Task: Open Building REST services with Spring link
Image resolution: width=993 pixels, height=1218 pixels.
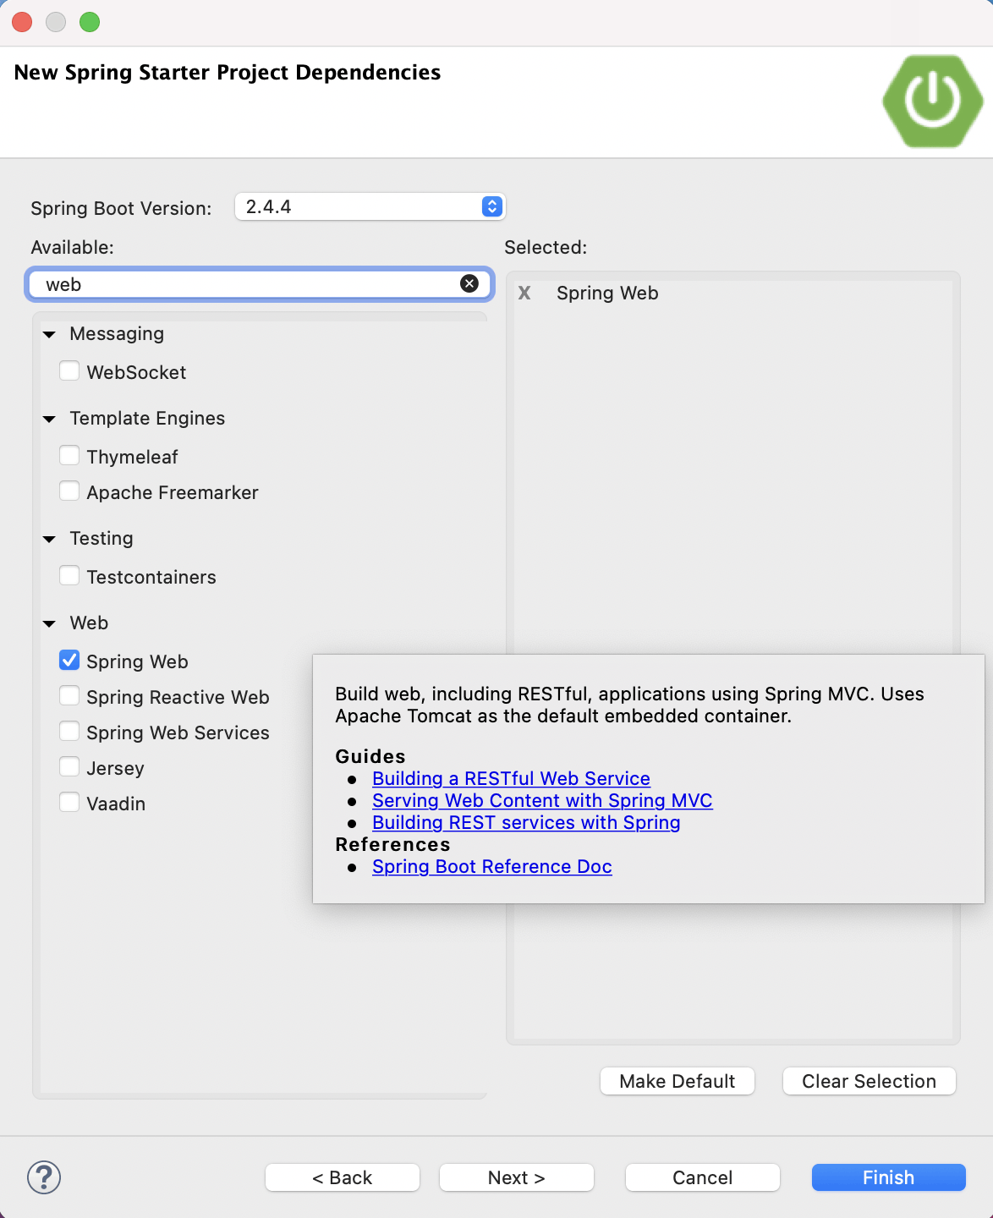Action: [526, 822]
